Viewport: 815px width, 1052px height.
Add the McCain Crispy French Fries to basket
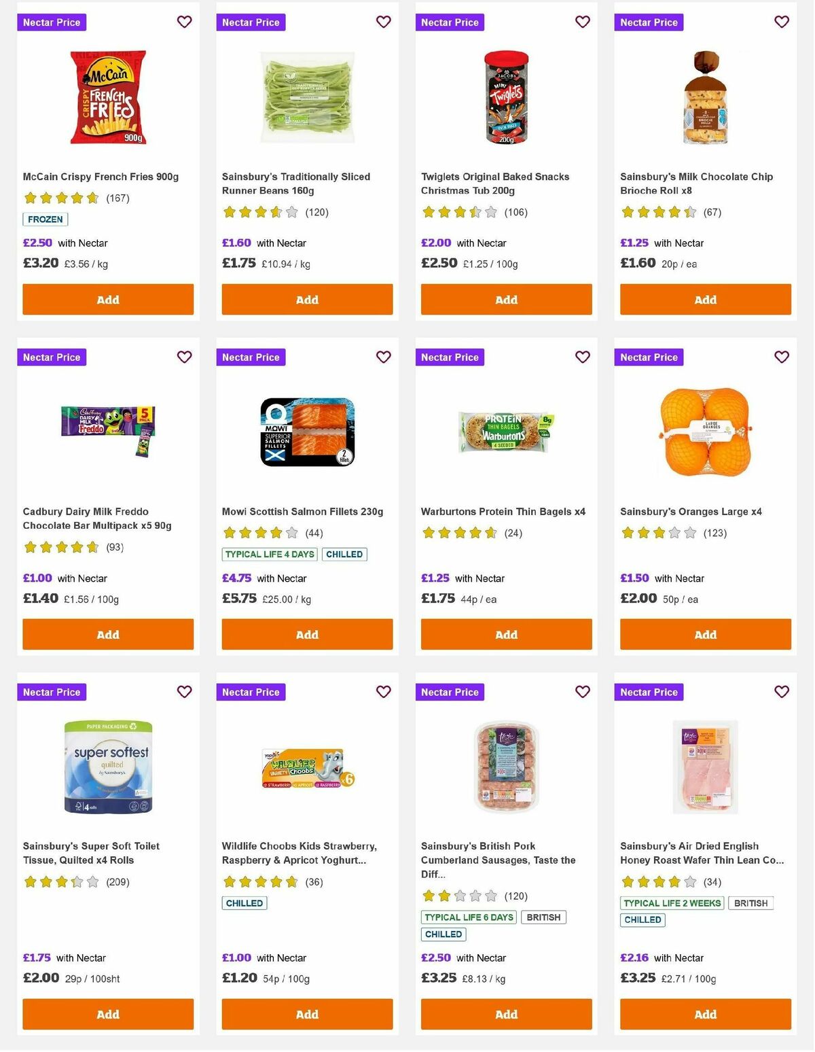pyautogui.click(x=107, y=299)
